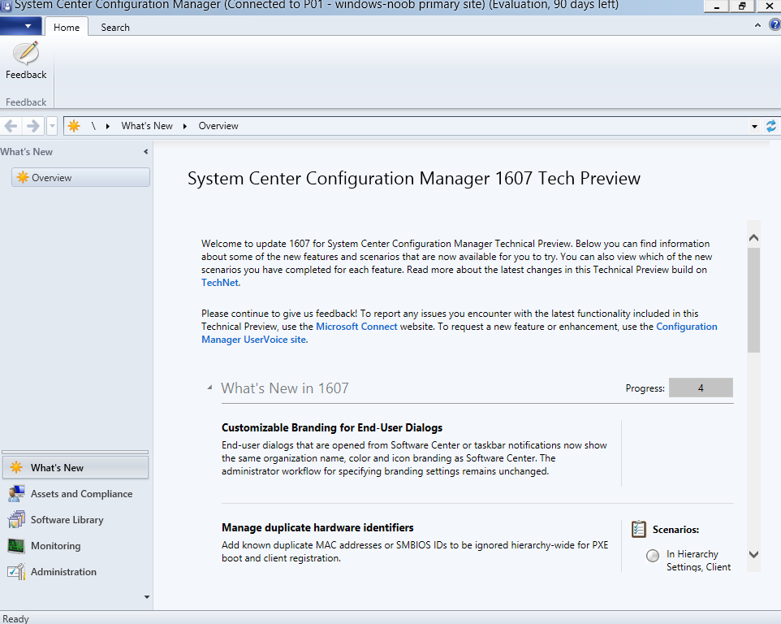The image size is (781, 624).
Task: Open the Administration workspace
Action: (76, 572)
